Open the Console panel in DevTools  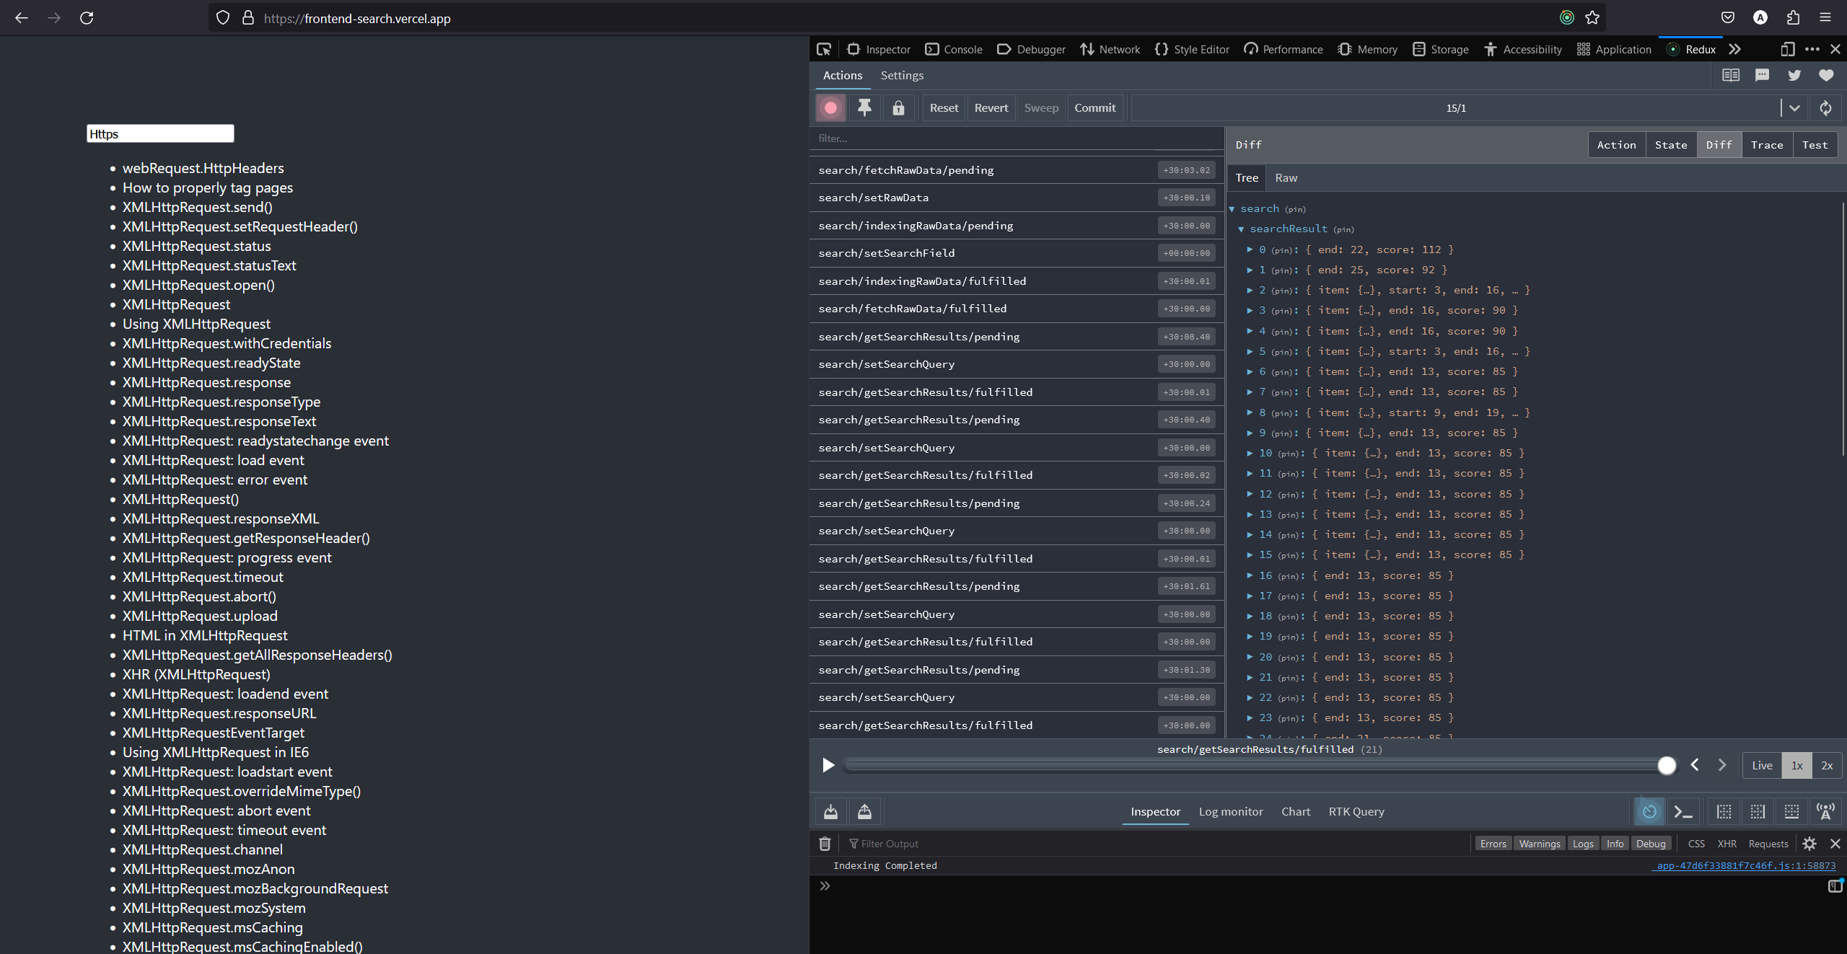coord(954,49)
